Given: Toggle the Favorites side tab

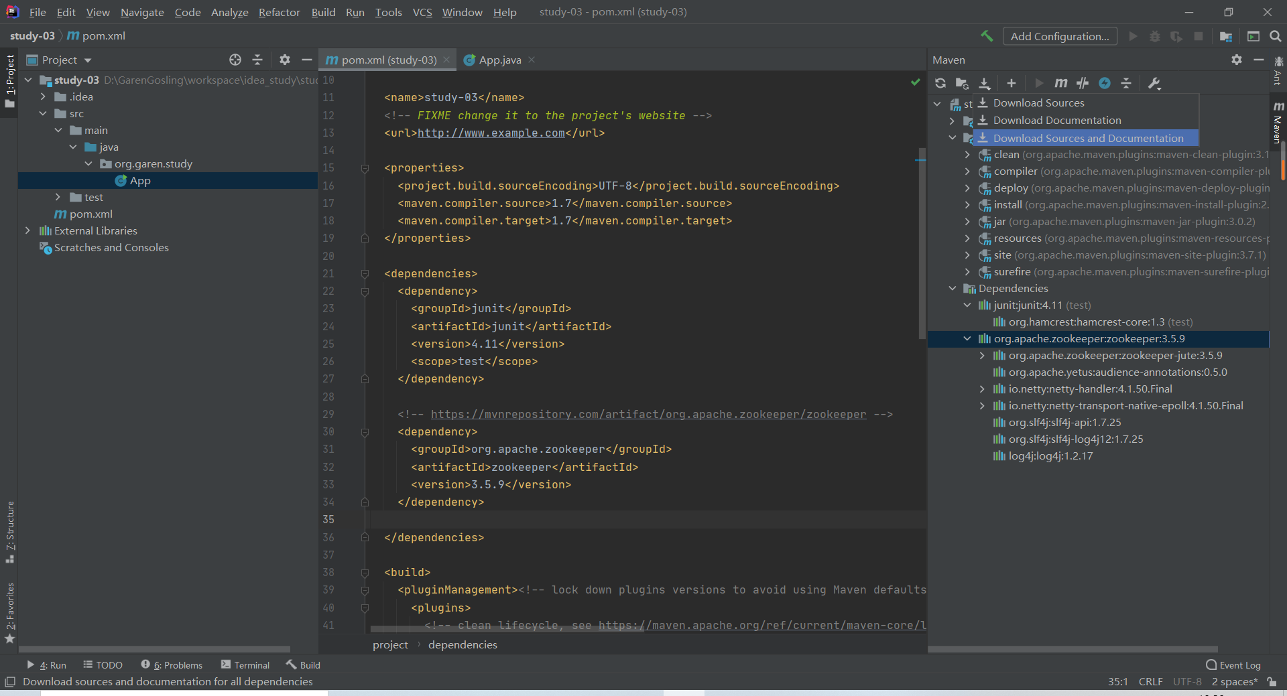Looking at the screenshot, I should (x=9, y=613).
